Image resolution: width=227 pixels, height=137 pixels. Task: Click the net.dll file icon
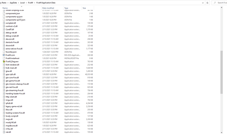pyautogui.click(x=4, y=132)
